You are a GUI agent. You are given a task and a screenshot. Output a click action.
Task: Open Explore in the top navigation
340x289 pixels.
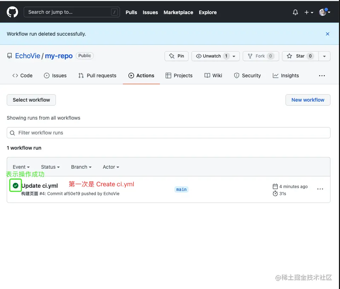(x=208, y=12)
